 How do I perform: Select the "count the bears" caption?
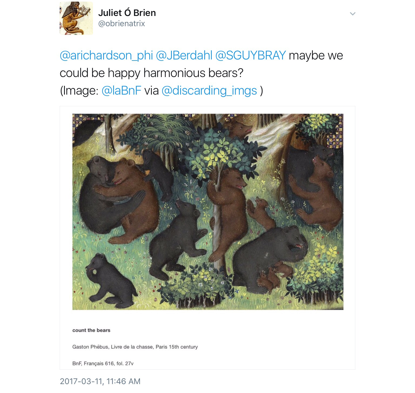point(91,330)
